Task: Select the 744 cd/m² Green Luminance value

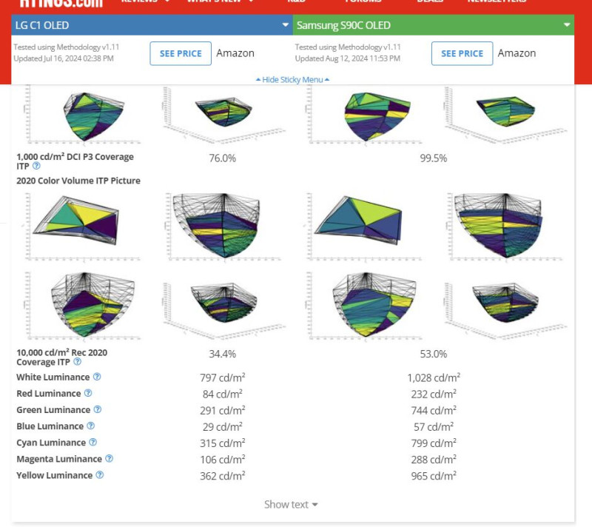Action: (434, 410)
